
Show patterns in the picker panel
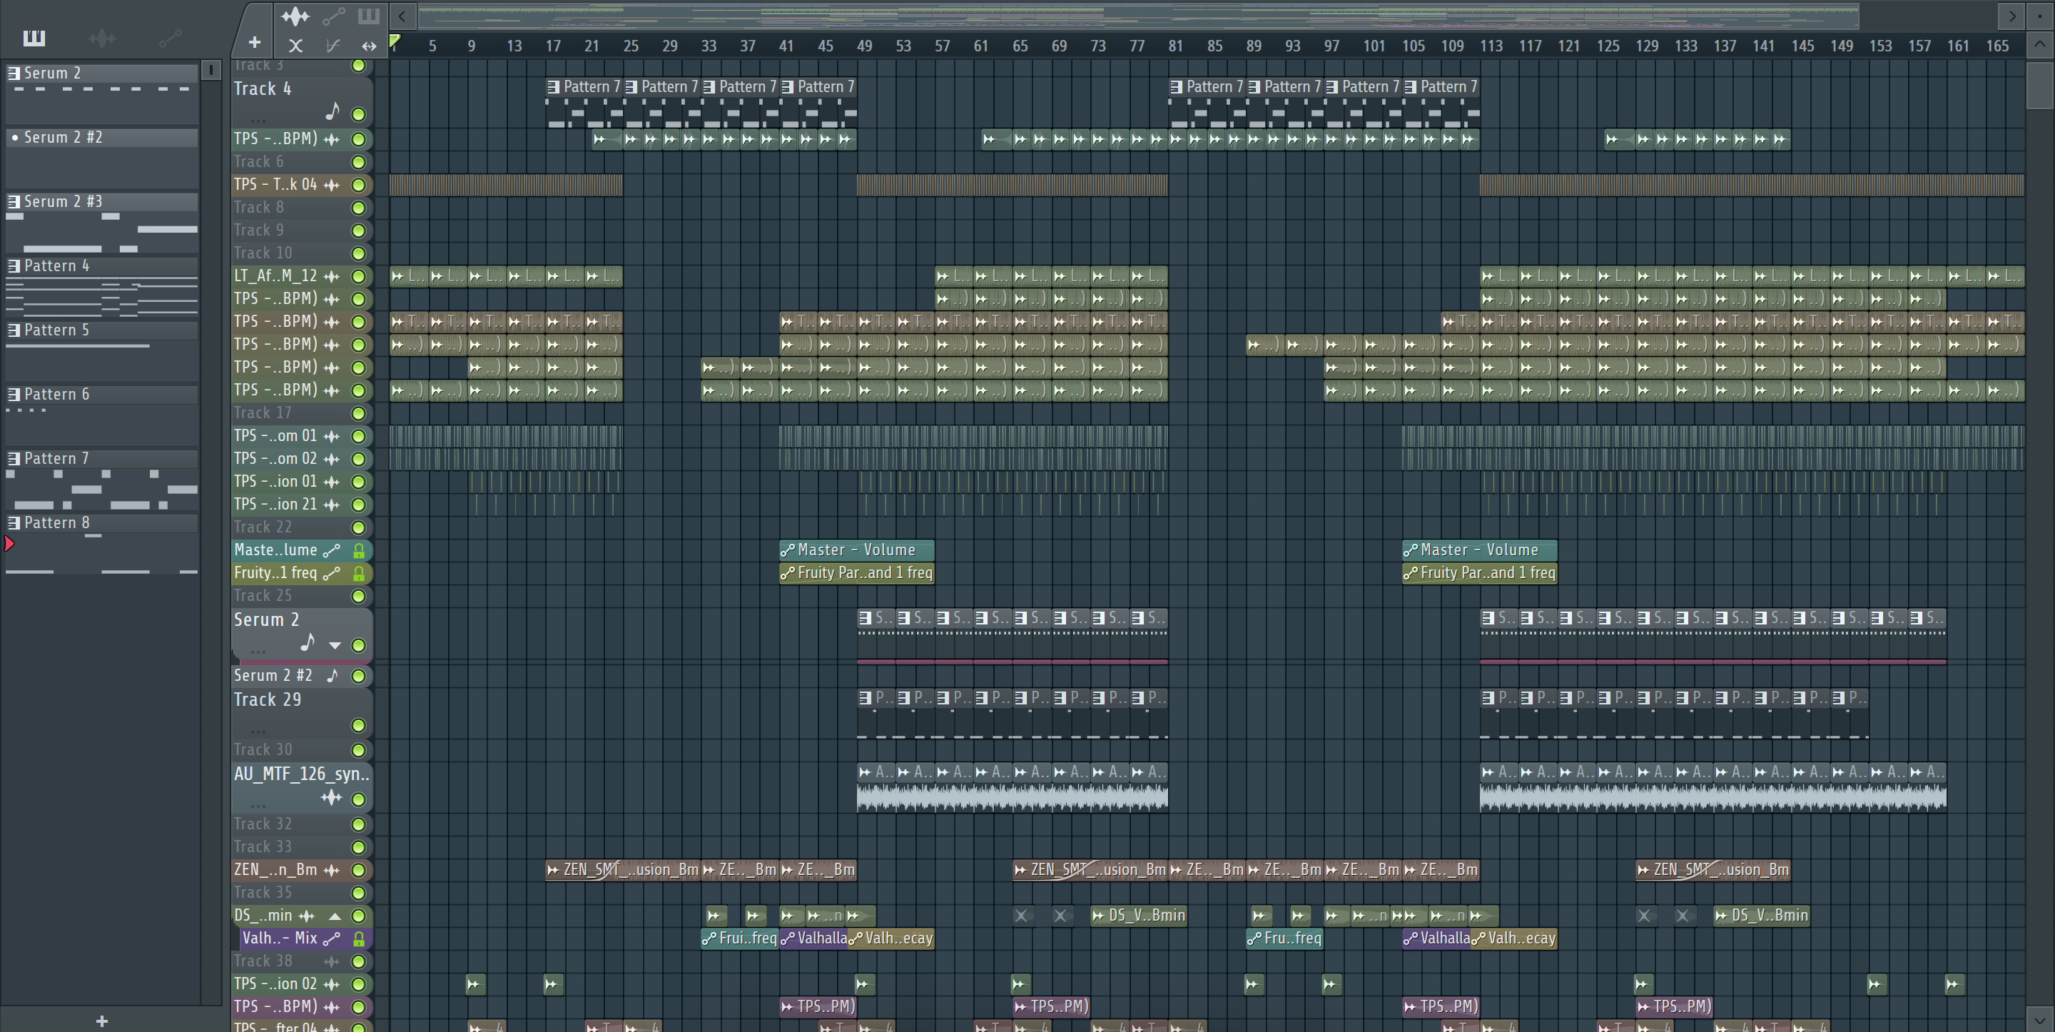34,38
